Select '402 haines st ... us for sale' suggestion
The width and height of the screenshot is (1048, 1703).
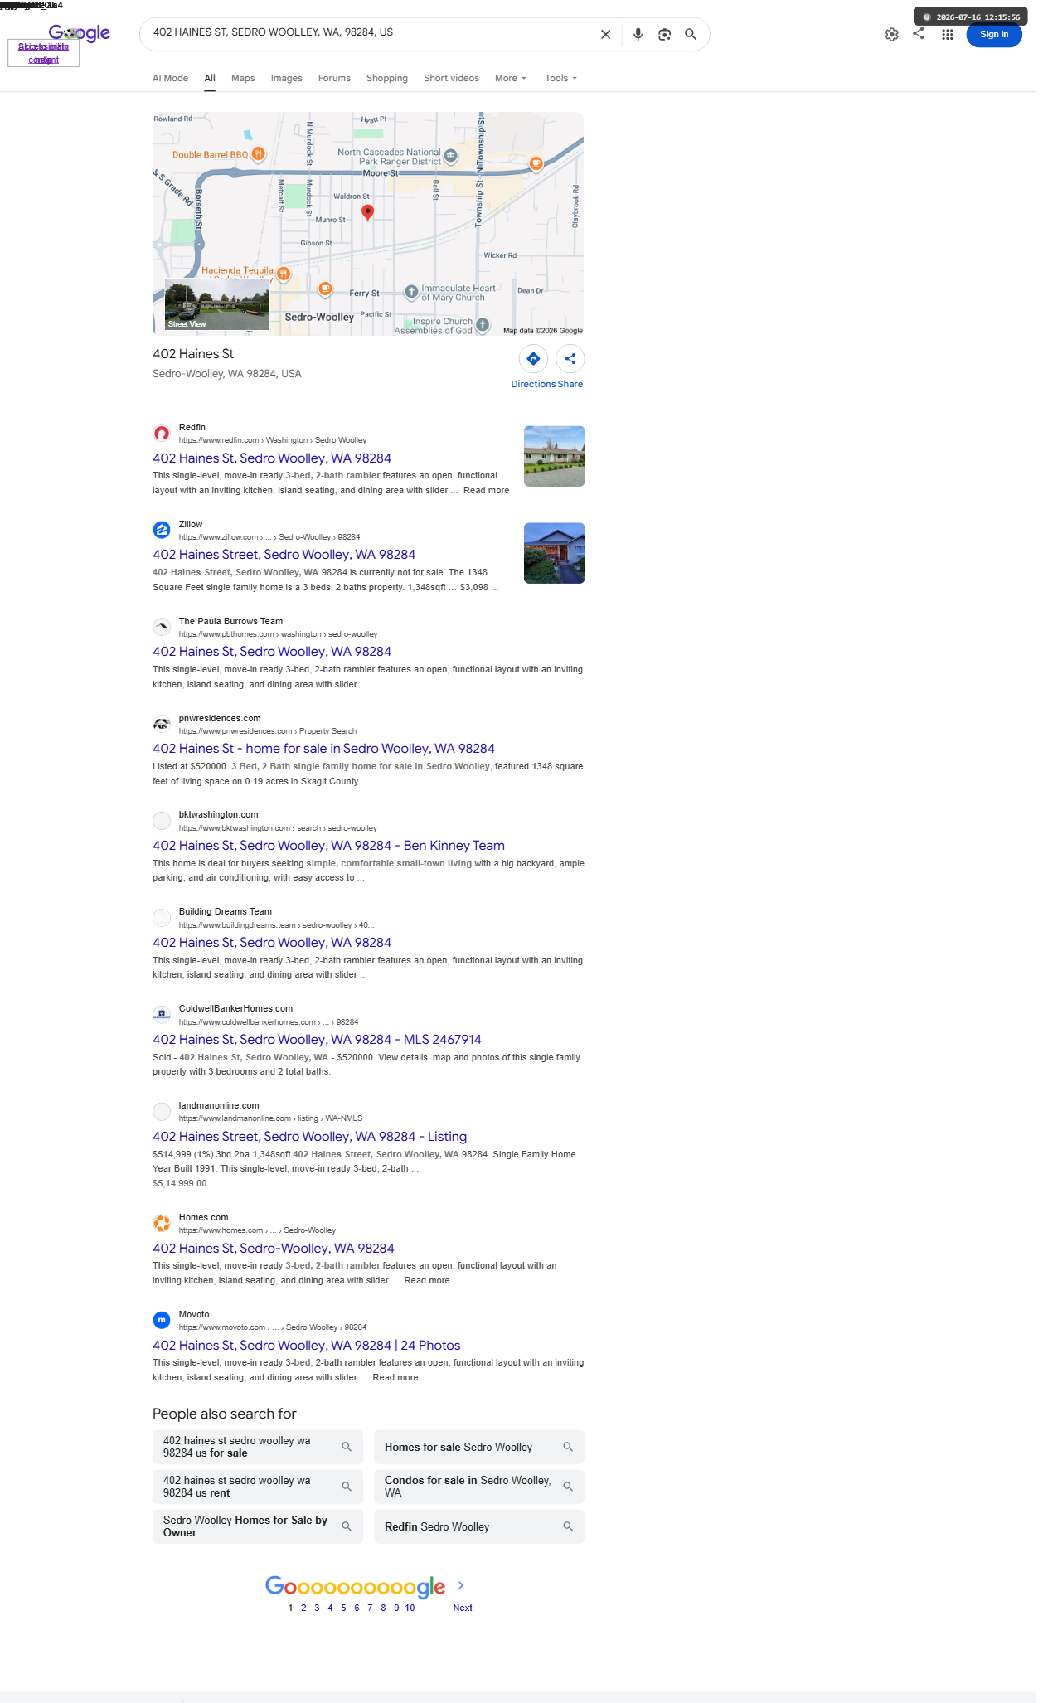(258, 1447)
